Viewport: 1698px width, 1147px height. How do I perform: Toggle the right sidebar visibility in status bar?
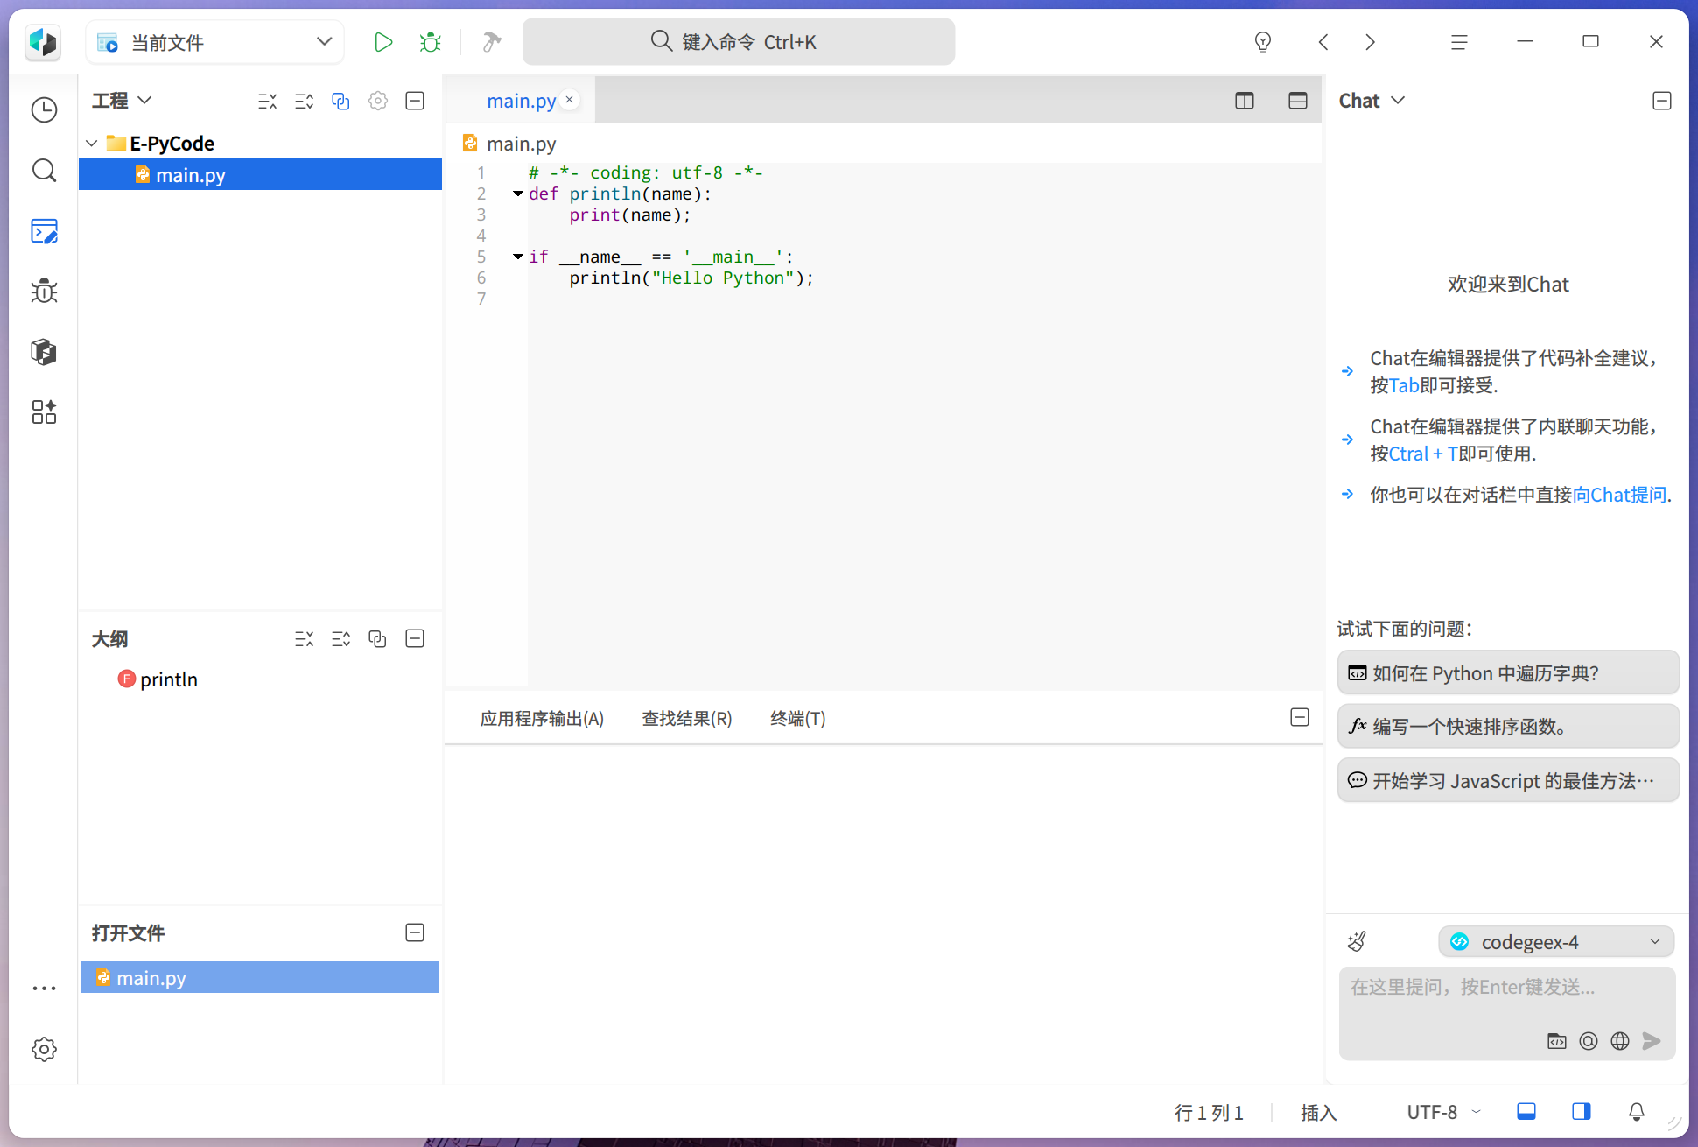pos(1582,1112)
